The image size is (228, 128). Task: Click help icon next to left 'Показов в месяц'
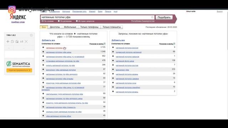coord(104,43)
